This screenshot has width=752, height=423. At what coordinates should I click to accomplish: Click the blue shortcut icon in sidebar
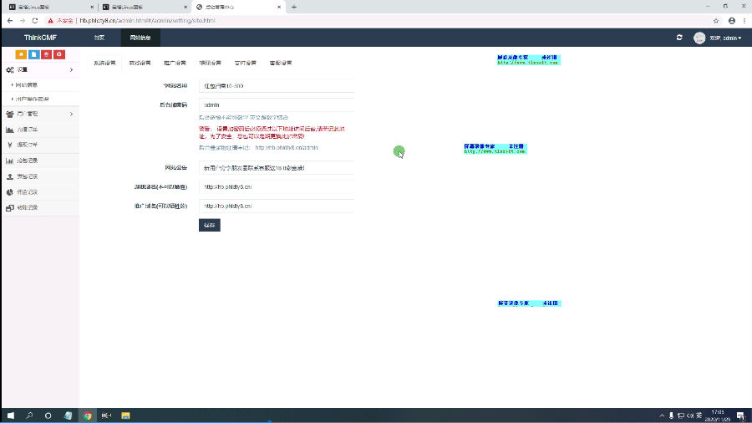(33, 54)
